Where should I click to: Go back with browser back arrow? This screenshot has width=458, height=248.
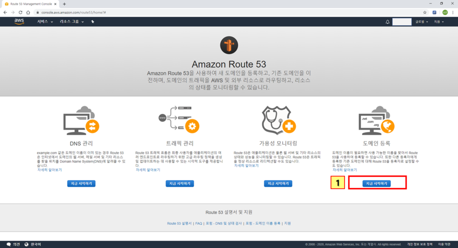point(5,12)
